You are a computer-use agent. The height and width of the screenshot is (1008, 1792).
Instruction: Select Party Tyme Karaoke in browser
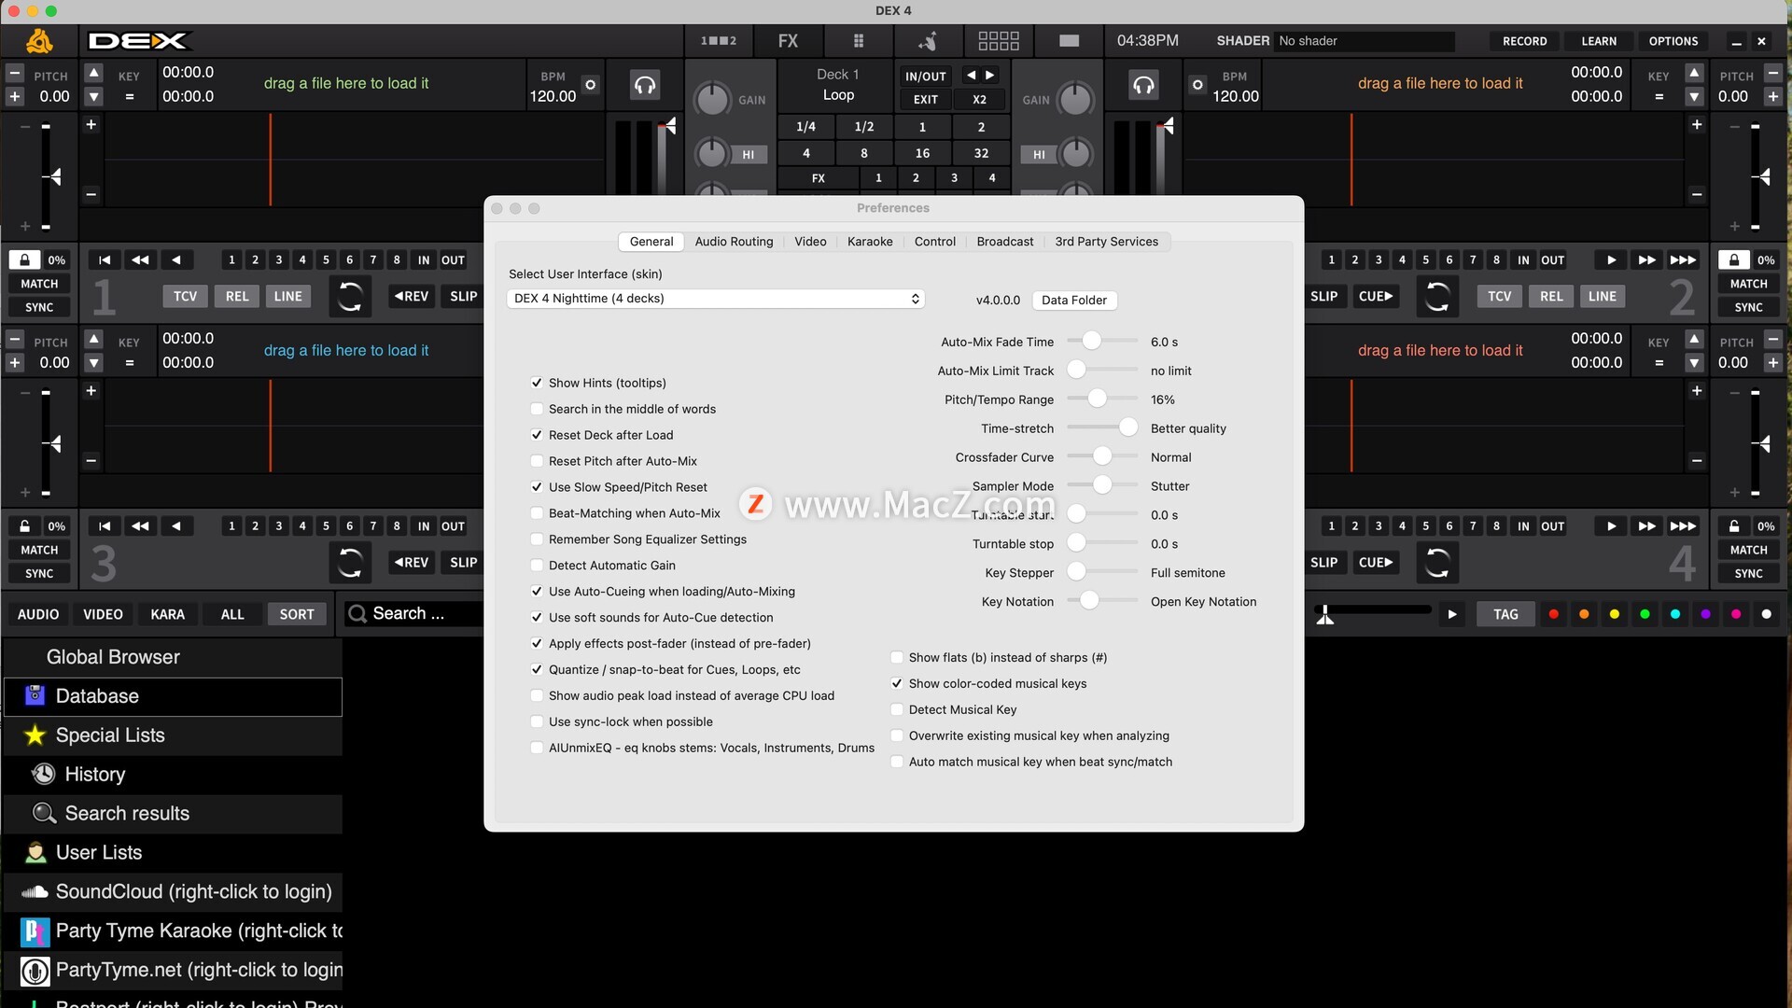pyautogui.click(x=173, y=931)
